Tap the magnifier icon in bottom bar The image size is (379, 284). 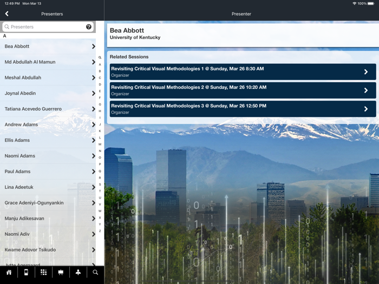tap(95, 273)
